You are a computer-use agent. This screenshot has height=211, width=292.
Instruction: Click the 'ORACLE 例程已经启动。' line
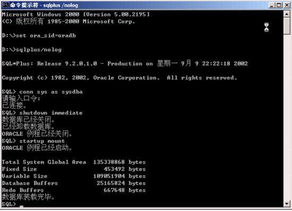pos(37,148)
